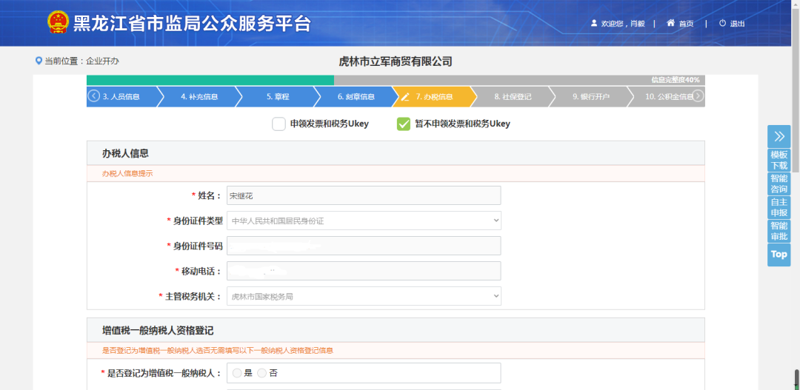Open 智能咨询 sidebar button
Viewport: 800px width, 390px height.
pyautogui.click(x=779, y=184)
